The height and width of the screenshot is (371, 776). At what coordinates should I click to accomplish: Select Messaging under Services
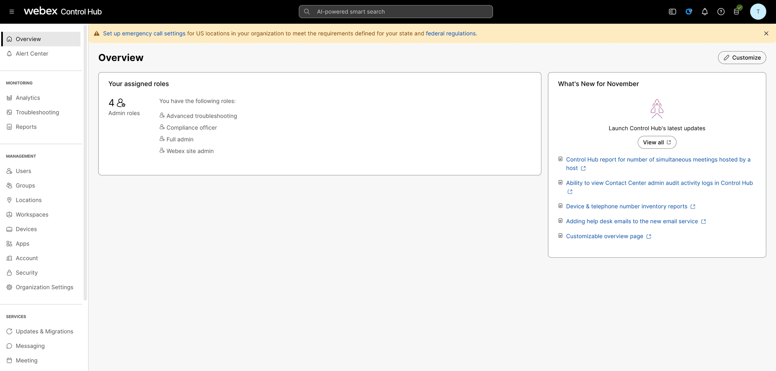coord(30,346)
